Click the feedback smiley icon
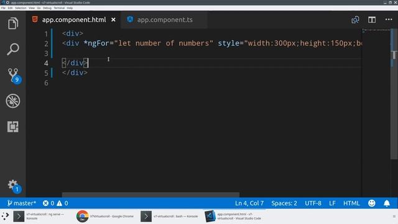The height and width of the screenshot is (224, 398). click(x=372, y=203)
